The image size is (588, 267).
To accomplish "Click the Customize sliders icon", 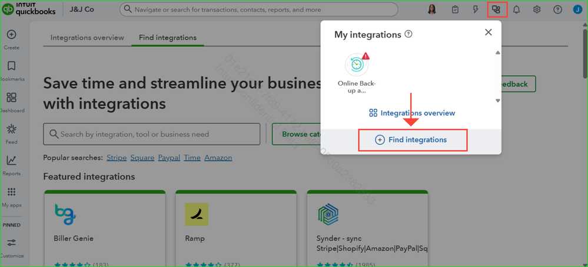I will tap(12, 243).
